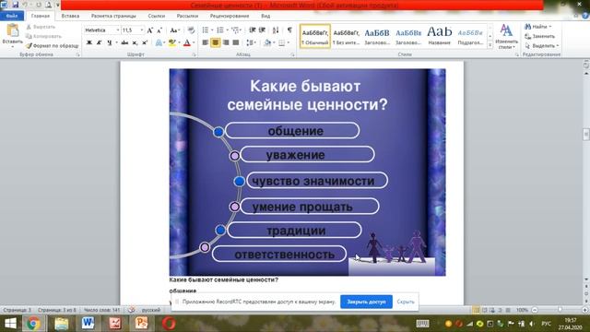Open Select (Выделить) dropdown
590x332 pixels.
pos(542,45)
